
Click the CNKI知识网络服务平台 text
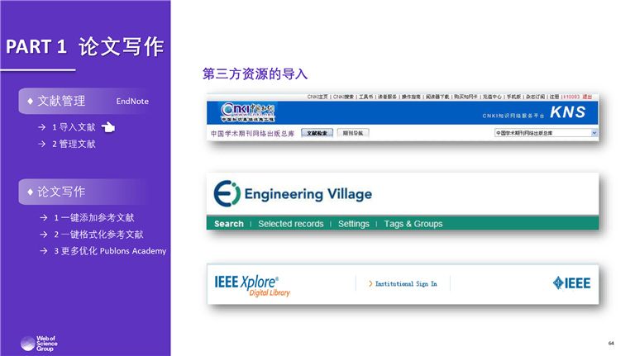pos(513,116)
